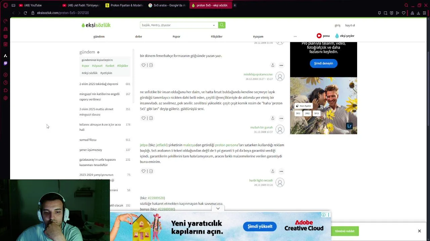
Task: Click the tümünü reddet button
Action: [x=345, y=231]
